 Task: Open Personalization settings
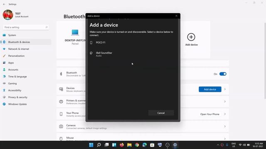(26, 56)
